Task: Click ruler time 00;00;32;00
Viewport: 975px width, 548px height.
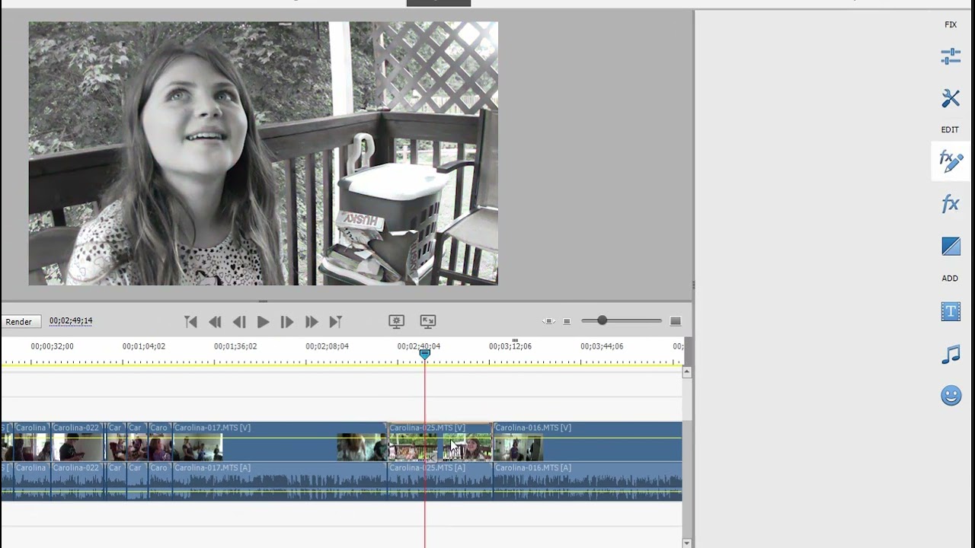Action: pos(52,346)
